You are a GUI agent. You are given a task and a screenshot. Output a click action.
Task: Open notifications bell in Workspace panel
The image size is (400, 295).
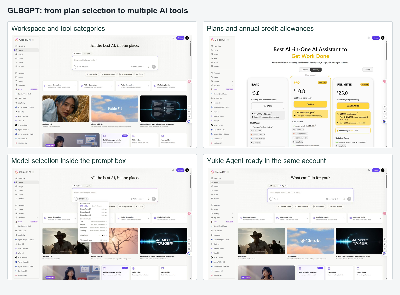(x=173, y=38)
